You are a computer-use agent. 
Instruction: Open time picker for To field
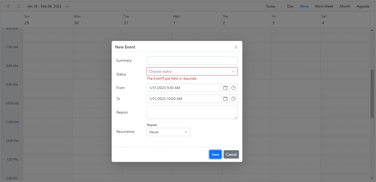coord(233,99)
